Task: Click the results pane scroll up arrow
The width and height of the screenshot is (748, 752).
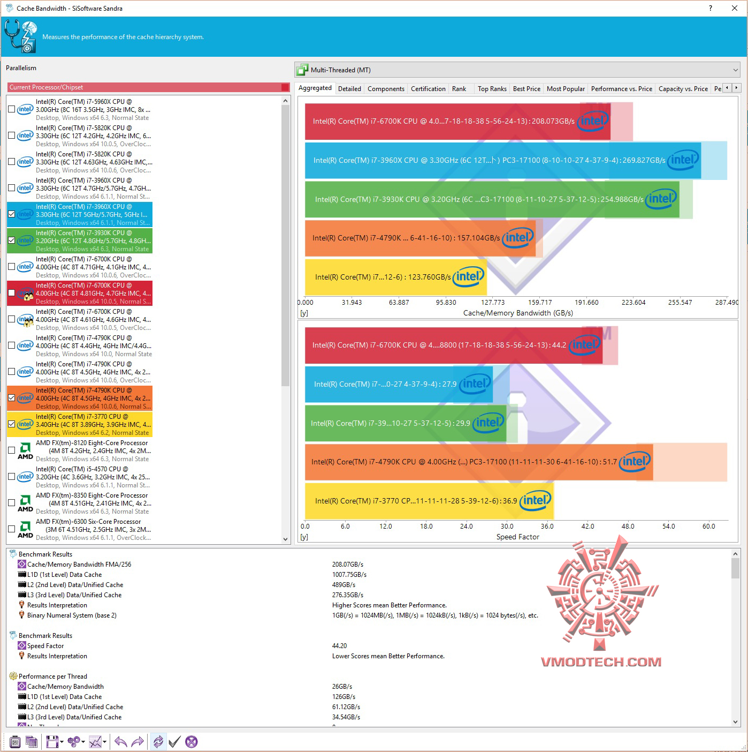Action: (x=736, y=554)
